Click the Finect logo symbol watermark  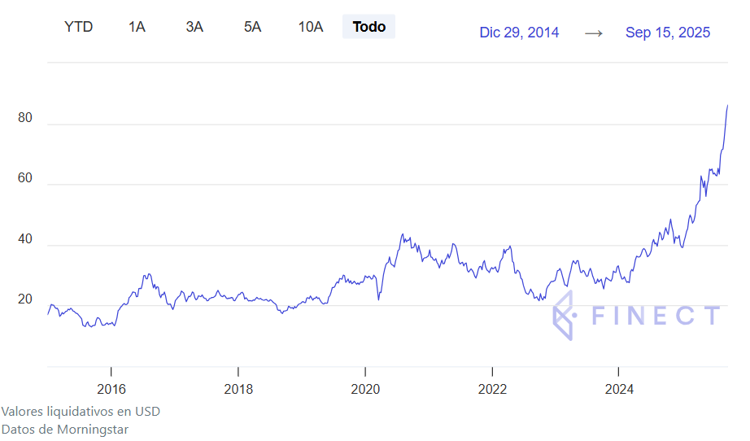pyautogui.click(x=565, y=316)
